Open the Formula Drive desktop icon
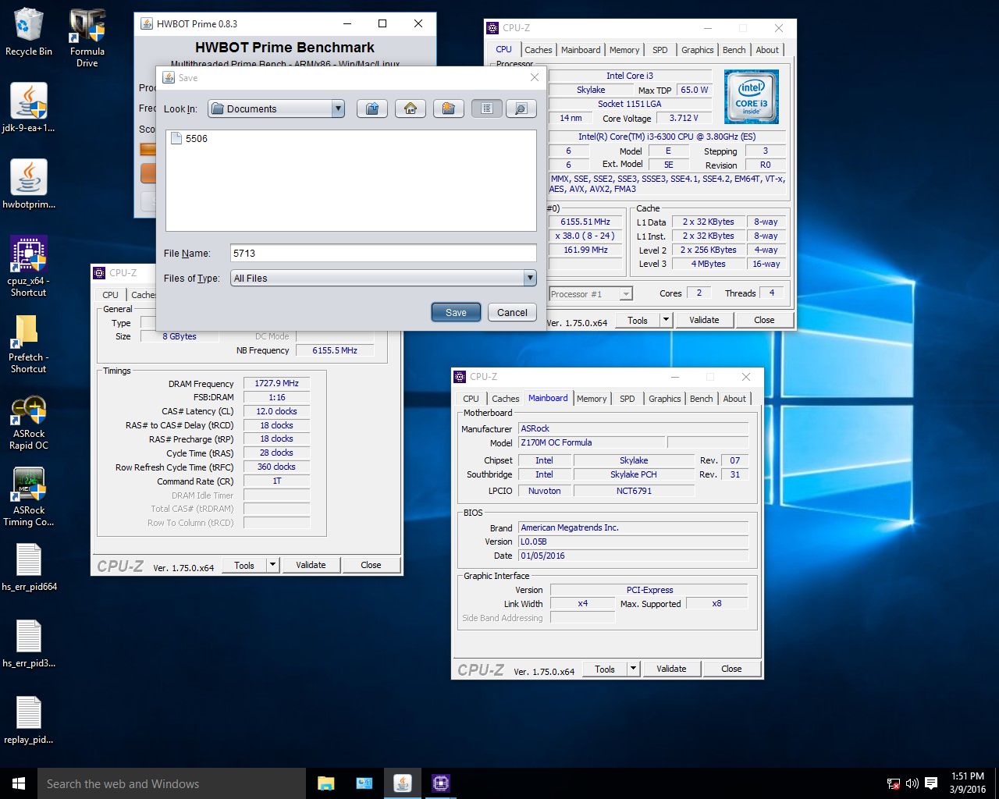The image size is (999, 799). click(87, 37)
